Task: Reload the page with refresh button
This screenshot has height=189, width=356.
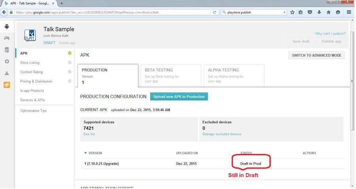Action: tap(215, 12)
